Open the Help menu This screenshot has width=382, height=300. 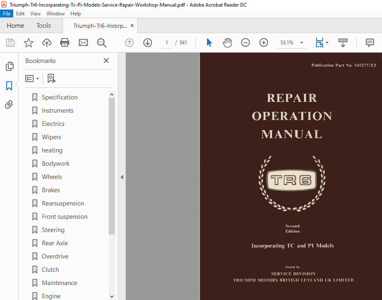point(75,14)
